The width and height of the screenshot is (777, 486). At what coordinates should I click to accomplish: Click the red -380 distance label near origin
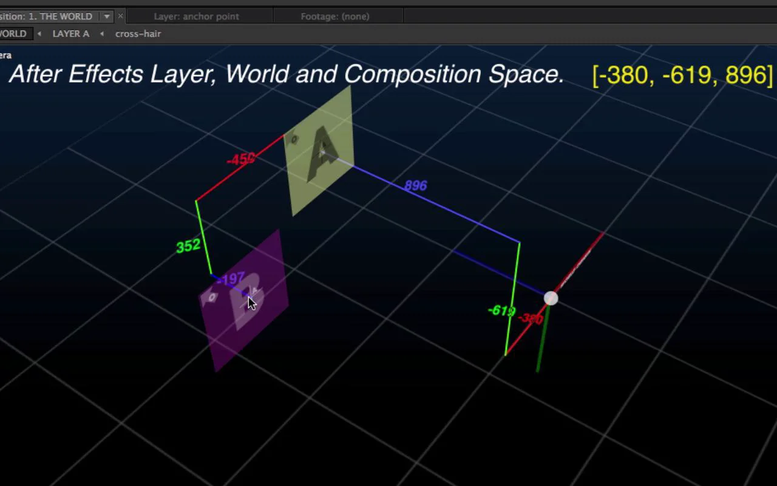click(531, 319)
